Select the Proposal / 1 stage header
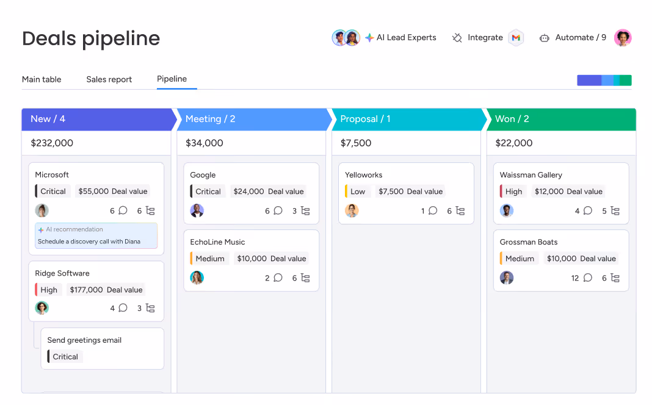The width and height of the screenshot is (652, 405). pyautogui.click(x=409, y=119)
